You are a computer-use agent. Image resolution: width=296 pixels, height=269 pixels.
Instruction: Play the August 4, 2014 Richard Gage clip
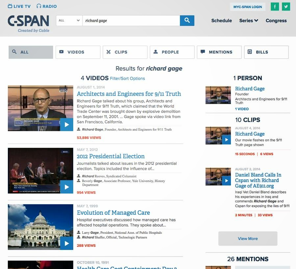pos(226,140)
